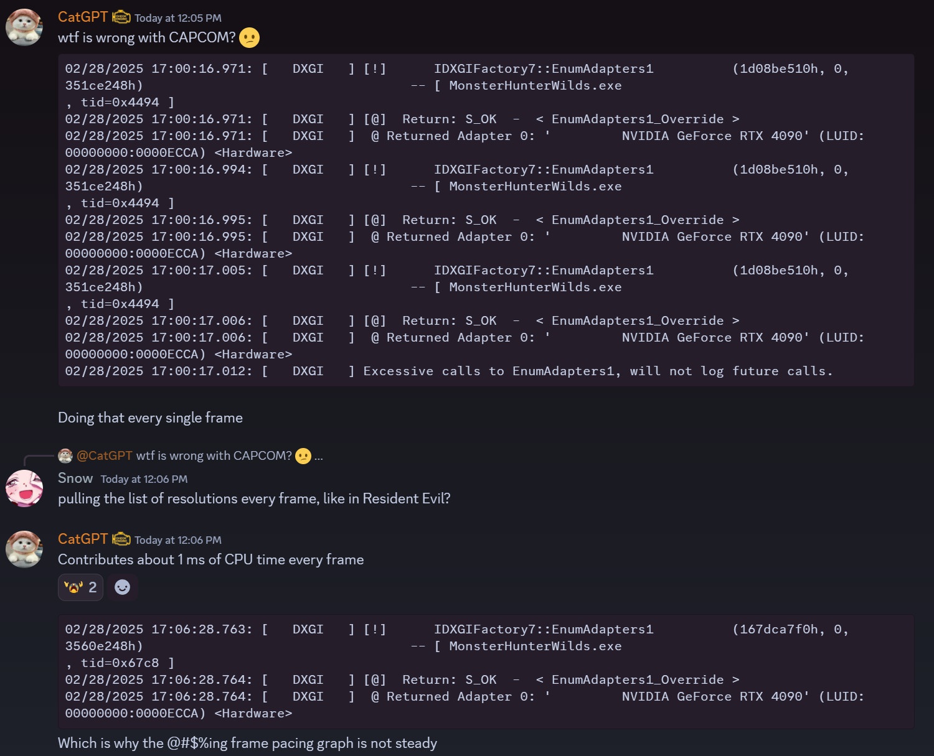
Task: Toggle the angry cat reaction with count 2
Action: tap(80, 587)
